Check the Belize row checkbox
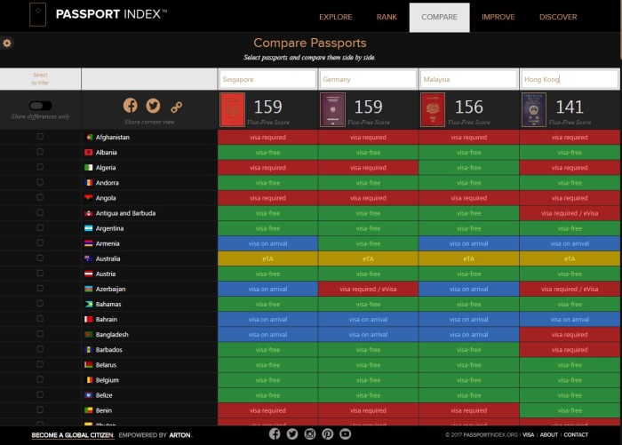This screenshot has height=445, width=622. [x=40, y=394]
